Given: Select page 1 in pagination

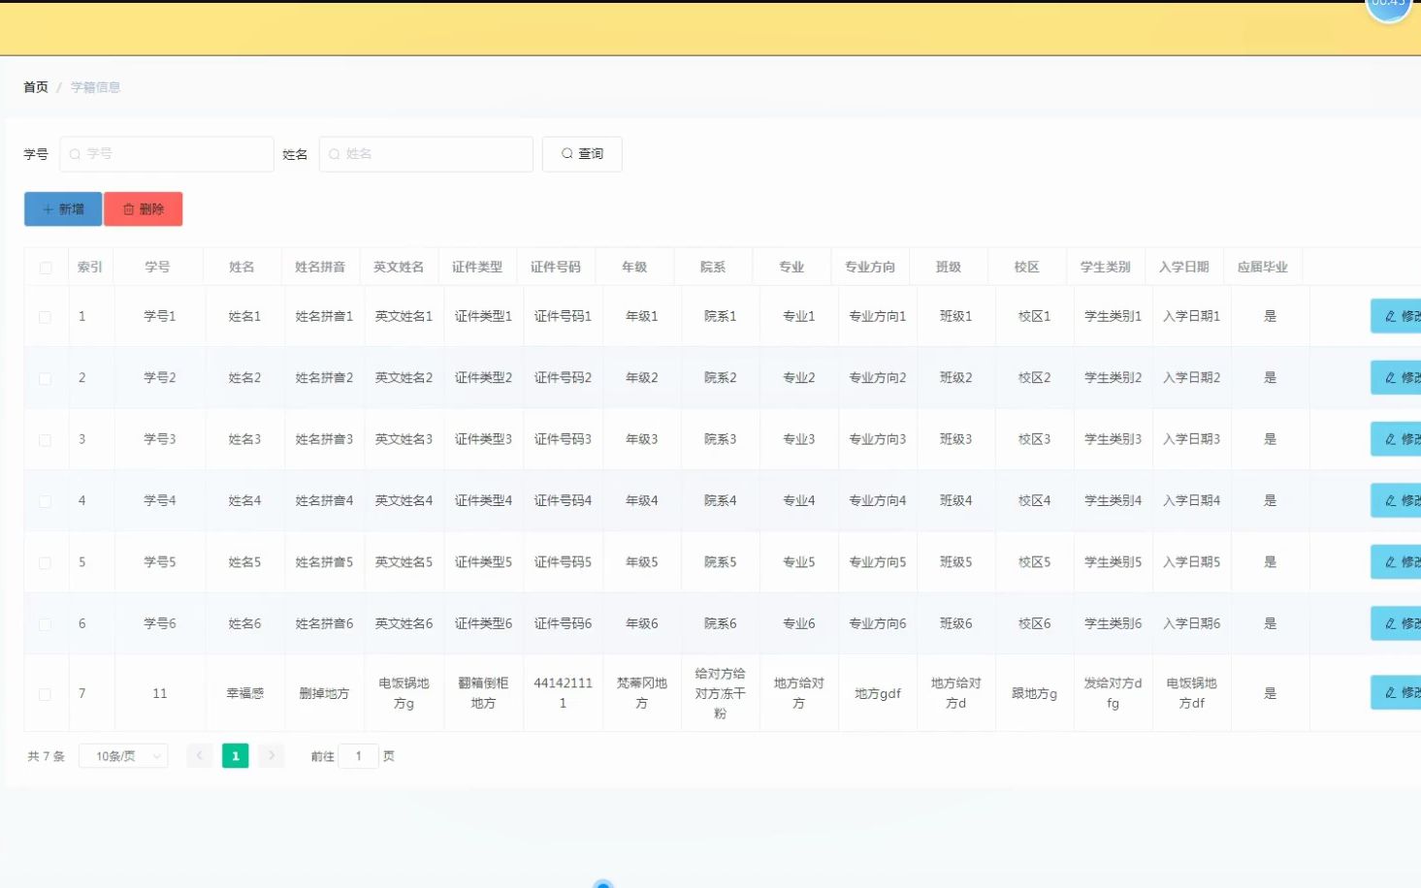Looking at the screenshot, I should [236, 756].
